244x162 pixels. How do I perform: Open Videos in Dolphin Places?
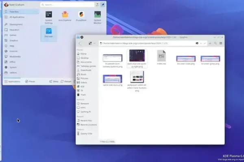tap(87, 83)
